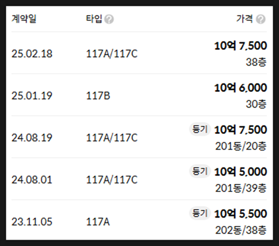Select the 계약일 column header
Viewport: 279px width, 246px height.
pos(24,19)
